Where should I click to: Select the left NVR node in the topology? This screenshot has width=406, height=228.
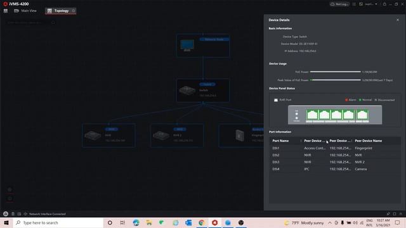pyautogui.click(x=108, y=136)
